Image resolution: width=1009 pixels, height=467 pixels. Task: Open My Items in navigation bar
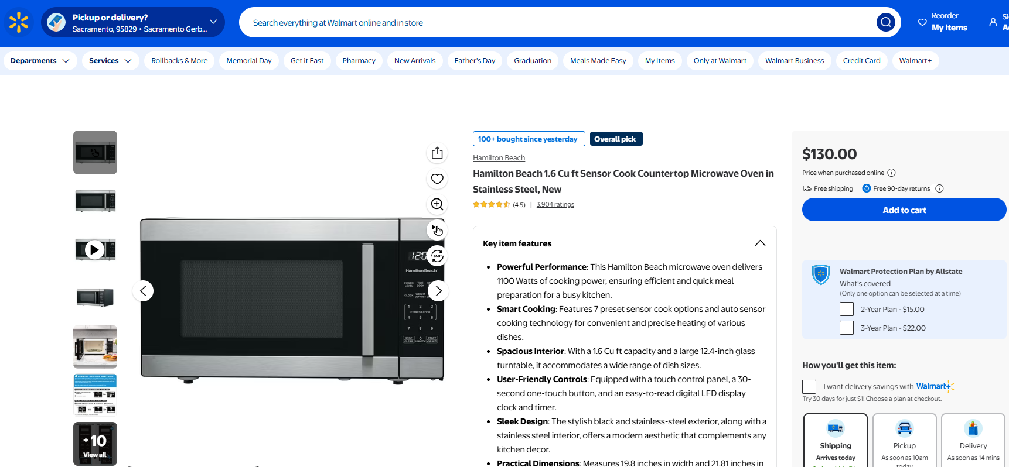pos(660,61)
